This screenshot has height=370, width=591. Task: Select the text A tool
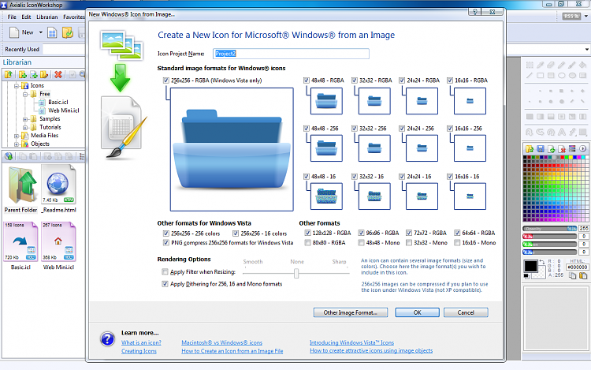pyautogui.click(x=561, y=132)
